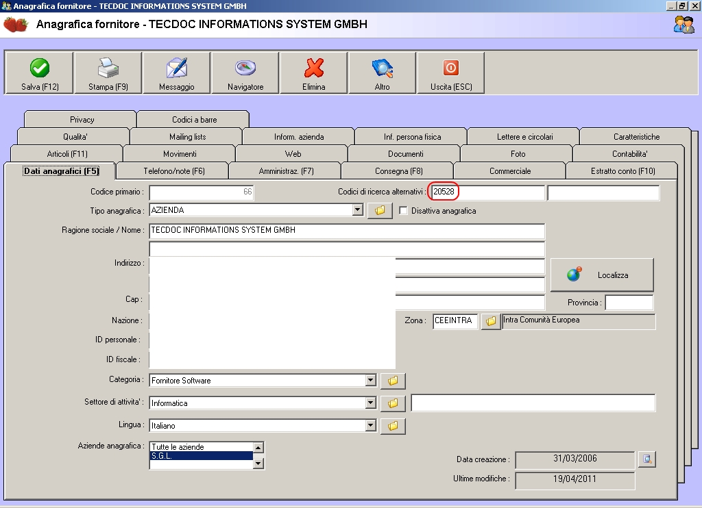The width and height of the screenshot is (702, 508).
Task: Expand the Lingua dropdown list
Action: pos(371,426)
